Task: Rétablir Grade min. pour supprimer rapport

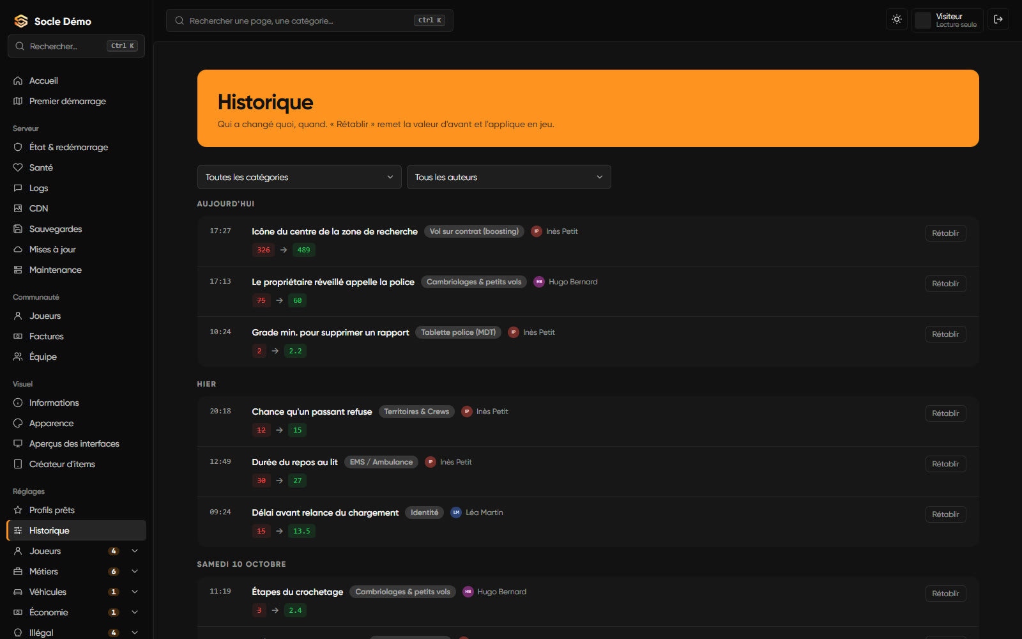Action: click(945, 334)
